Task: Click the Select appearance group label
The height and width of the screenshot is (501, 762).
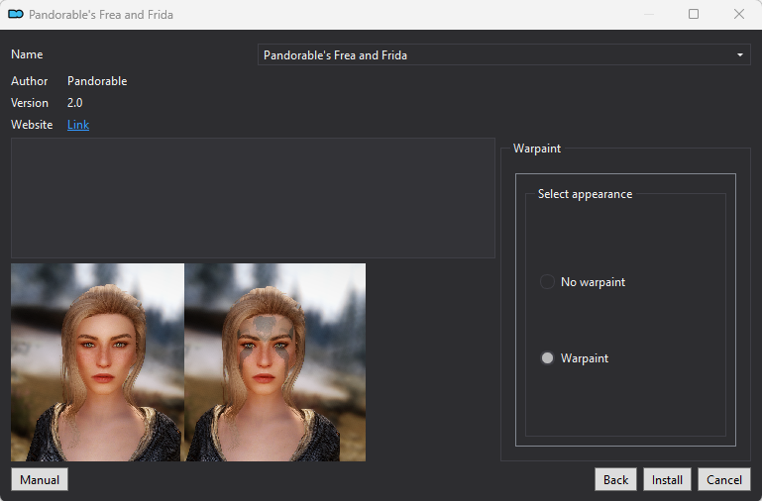Action: point(585,194)
